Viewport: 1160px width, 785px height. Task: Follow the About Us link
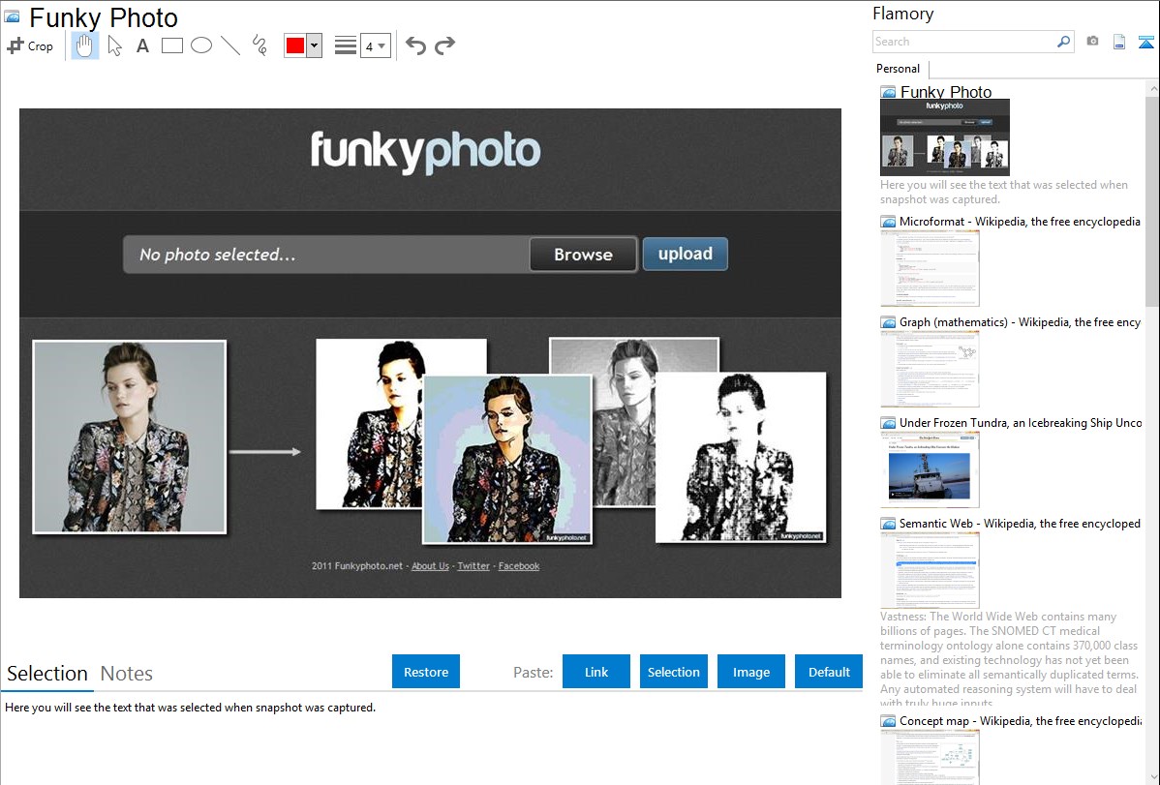tap(430, 566)
